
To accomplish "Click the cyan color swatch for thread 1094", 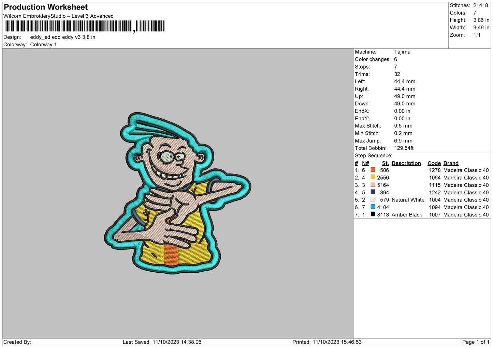I will point(373,207).
